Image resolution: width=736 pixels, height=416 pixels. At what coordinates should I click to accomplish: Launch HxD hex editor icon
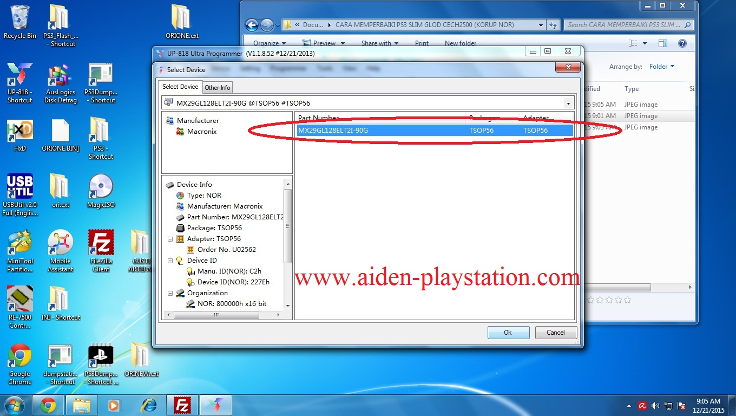[20, 135]
